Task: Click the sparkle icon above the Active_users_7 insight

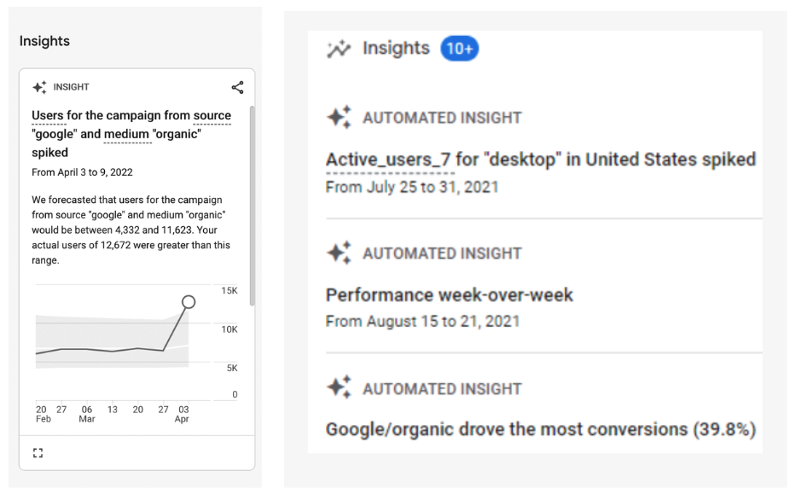Action: [x=339, y=117]
